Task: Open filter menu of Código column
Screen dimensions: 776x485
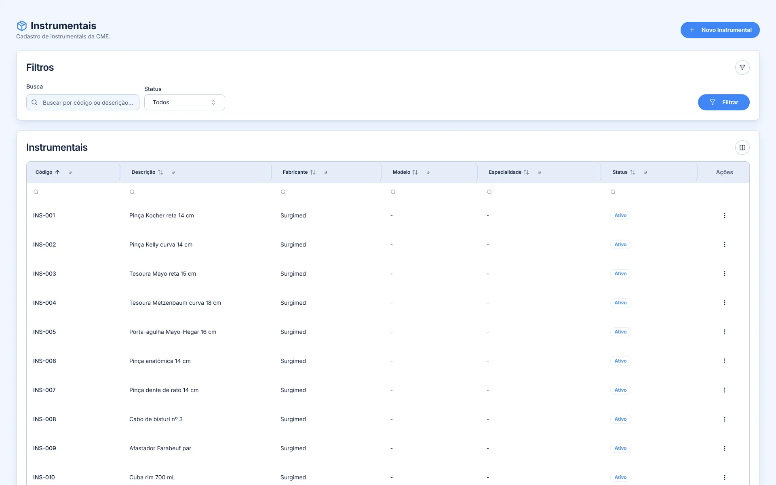Action: pos(70,172)
